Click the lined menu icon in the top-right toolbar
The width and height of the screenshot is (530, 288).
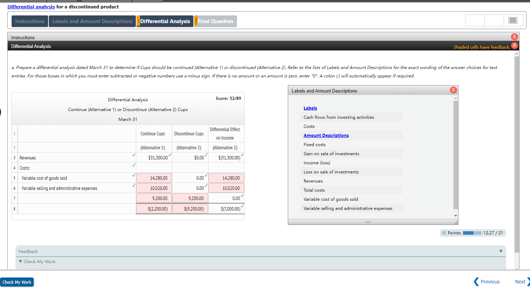[x=513, y=20]
